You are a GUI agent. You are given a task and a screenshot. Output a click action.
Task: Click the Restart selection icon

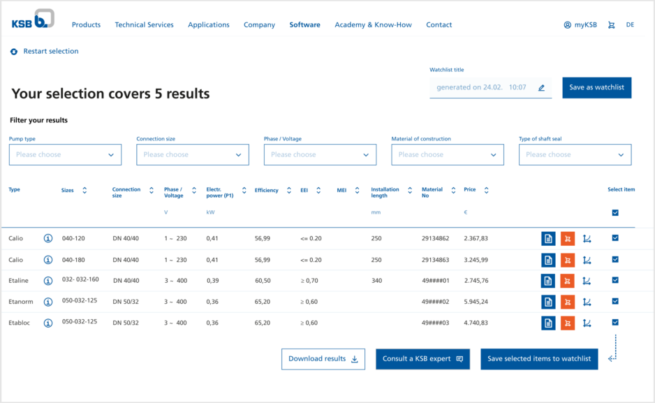pos(14,52)
